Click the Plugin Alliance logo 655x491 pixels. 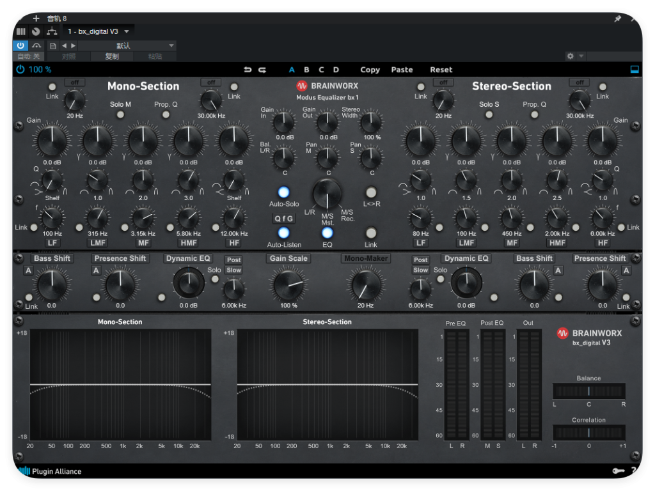(50, 471)
